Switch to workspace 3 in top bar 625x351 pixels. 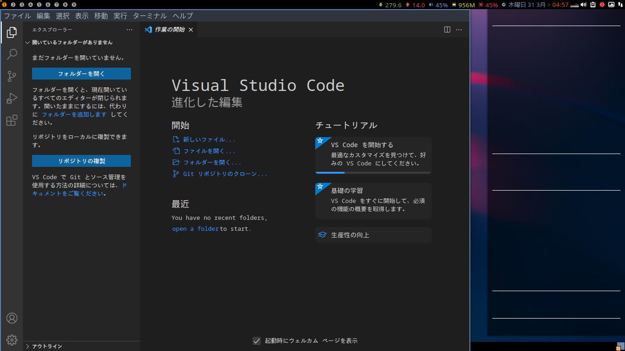22,5
